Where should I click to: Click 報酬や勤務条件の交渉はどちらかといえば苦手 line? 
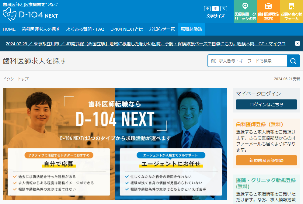(168, 189)
